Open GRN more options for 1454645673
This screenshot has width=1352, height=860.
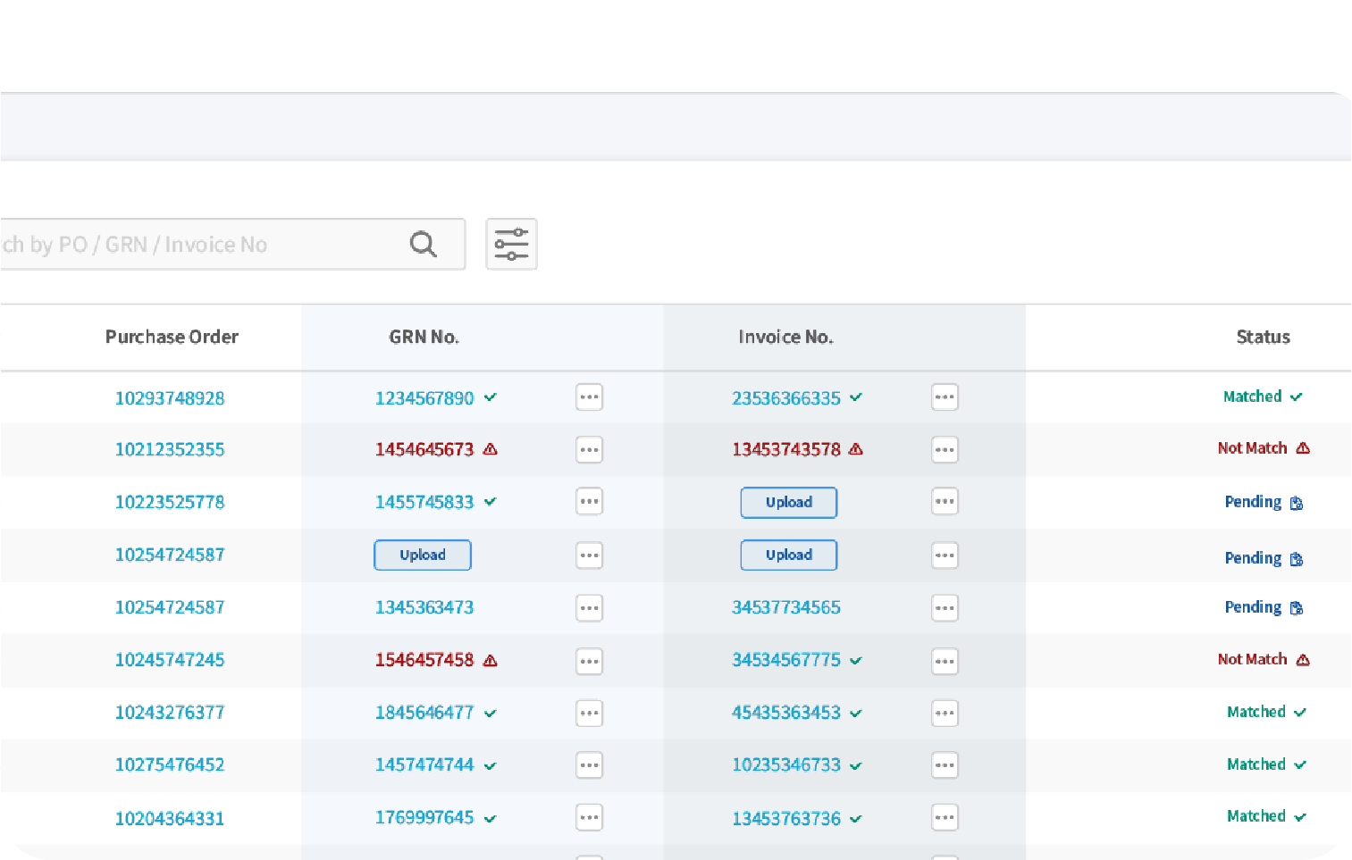pos(589,449)
